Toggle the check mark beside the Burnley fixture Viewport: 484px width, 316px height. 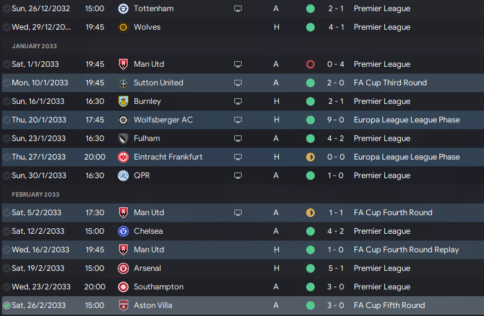click(6, 101)
